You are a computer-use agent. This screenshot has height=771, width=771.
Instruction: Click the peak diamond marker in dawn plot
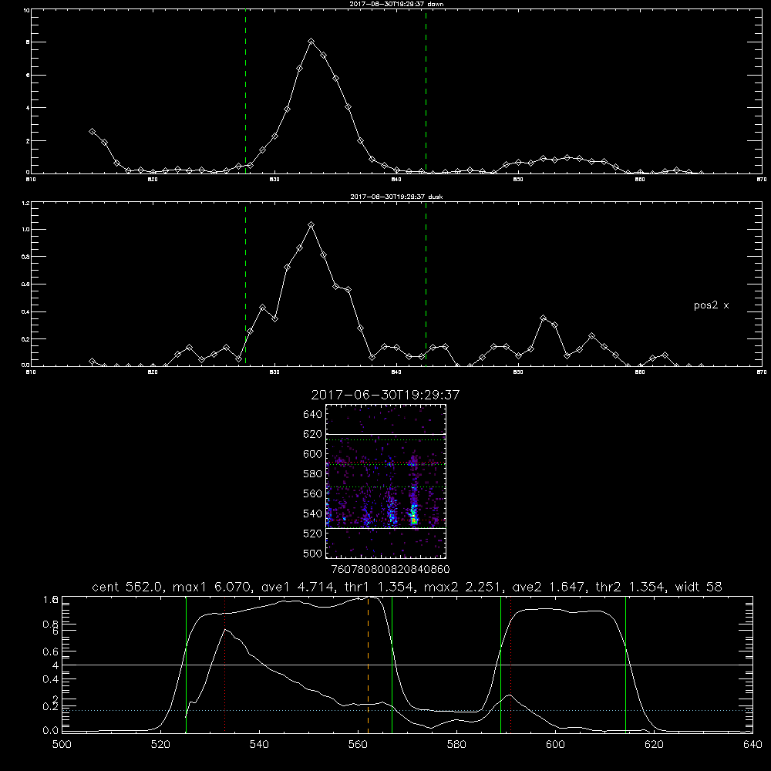[x=311, y=42]
